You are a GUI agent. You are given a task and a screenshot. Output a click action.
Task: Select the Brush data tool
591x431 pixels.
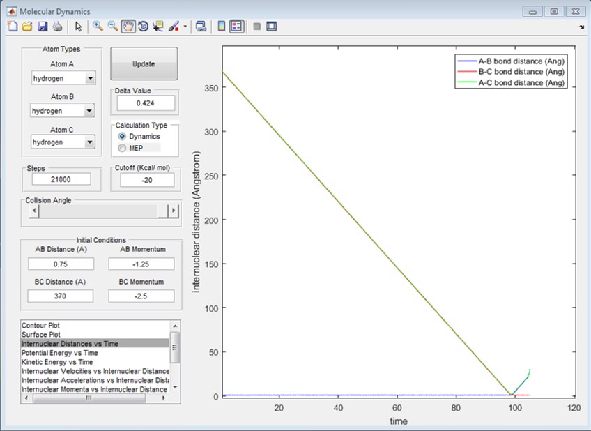[x=174, y=26]
